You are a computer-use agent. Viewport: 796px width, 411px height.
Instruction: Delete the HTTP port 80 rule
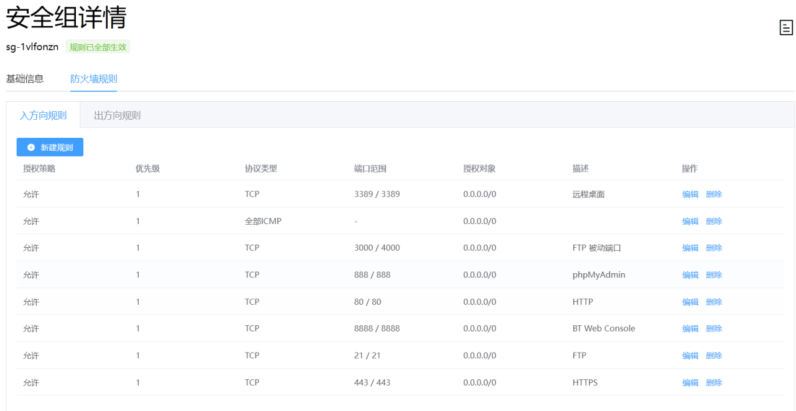714,302
